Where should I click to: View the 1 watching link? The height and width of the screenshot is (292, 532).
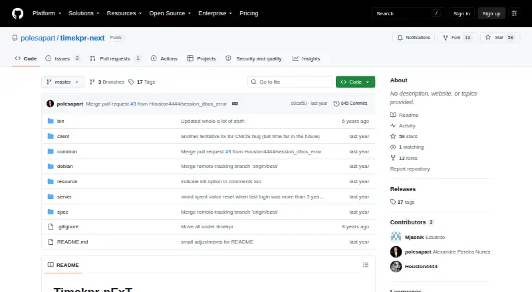407,147
